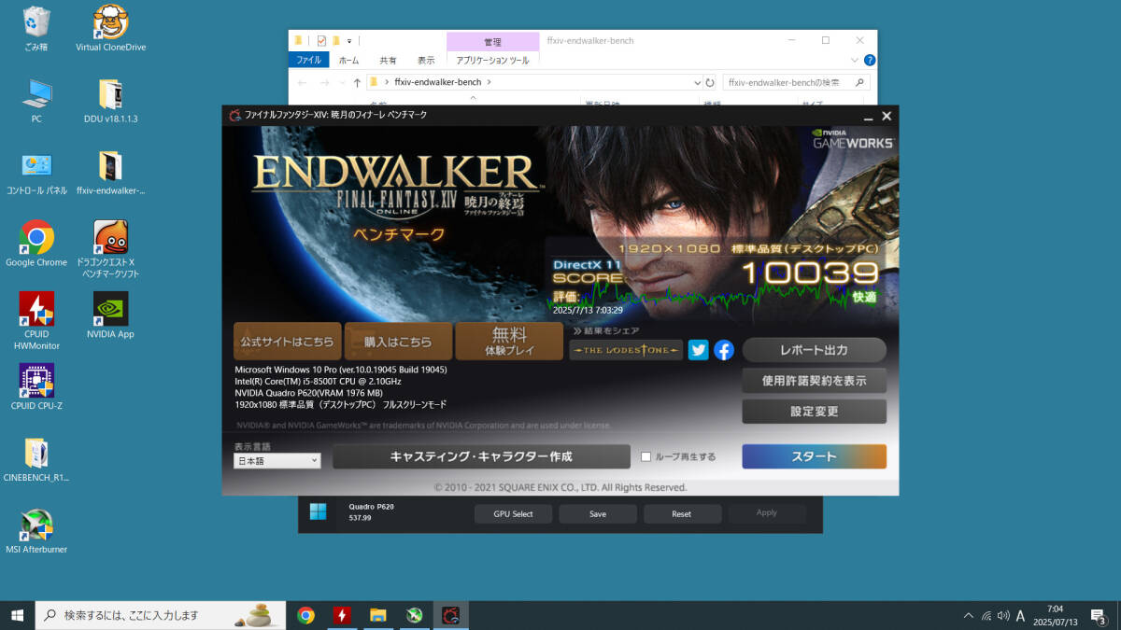This screenshot has height=630, width=1121.
Task: Switch to FFXIV benchmark taskbar icon
Action: pyautogui.click(x=451, y=615)
